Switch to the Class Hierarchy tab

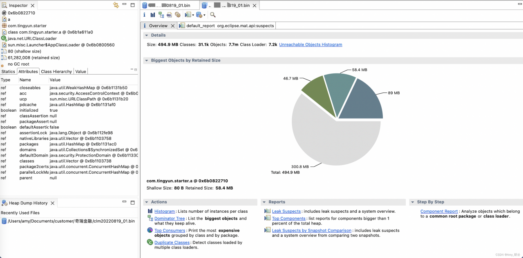click(56, 71)
